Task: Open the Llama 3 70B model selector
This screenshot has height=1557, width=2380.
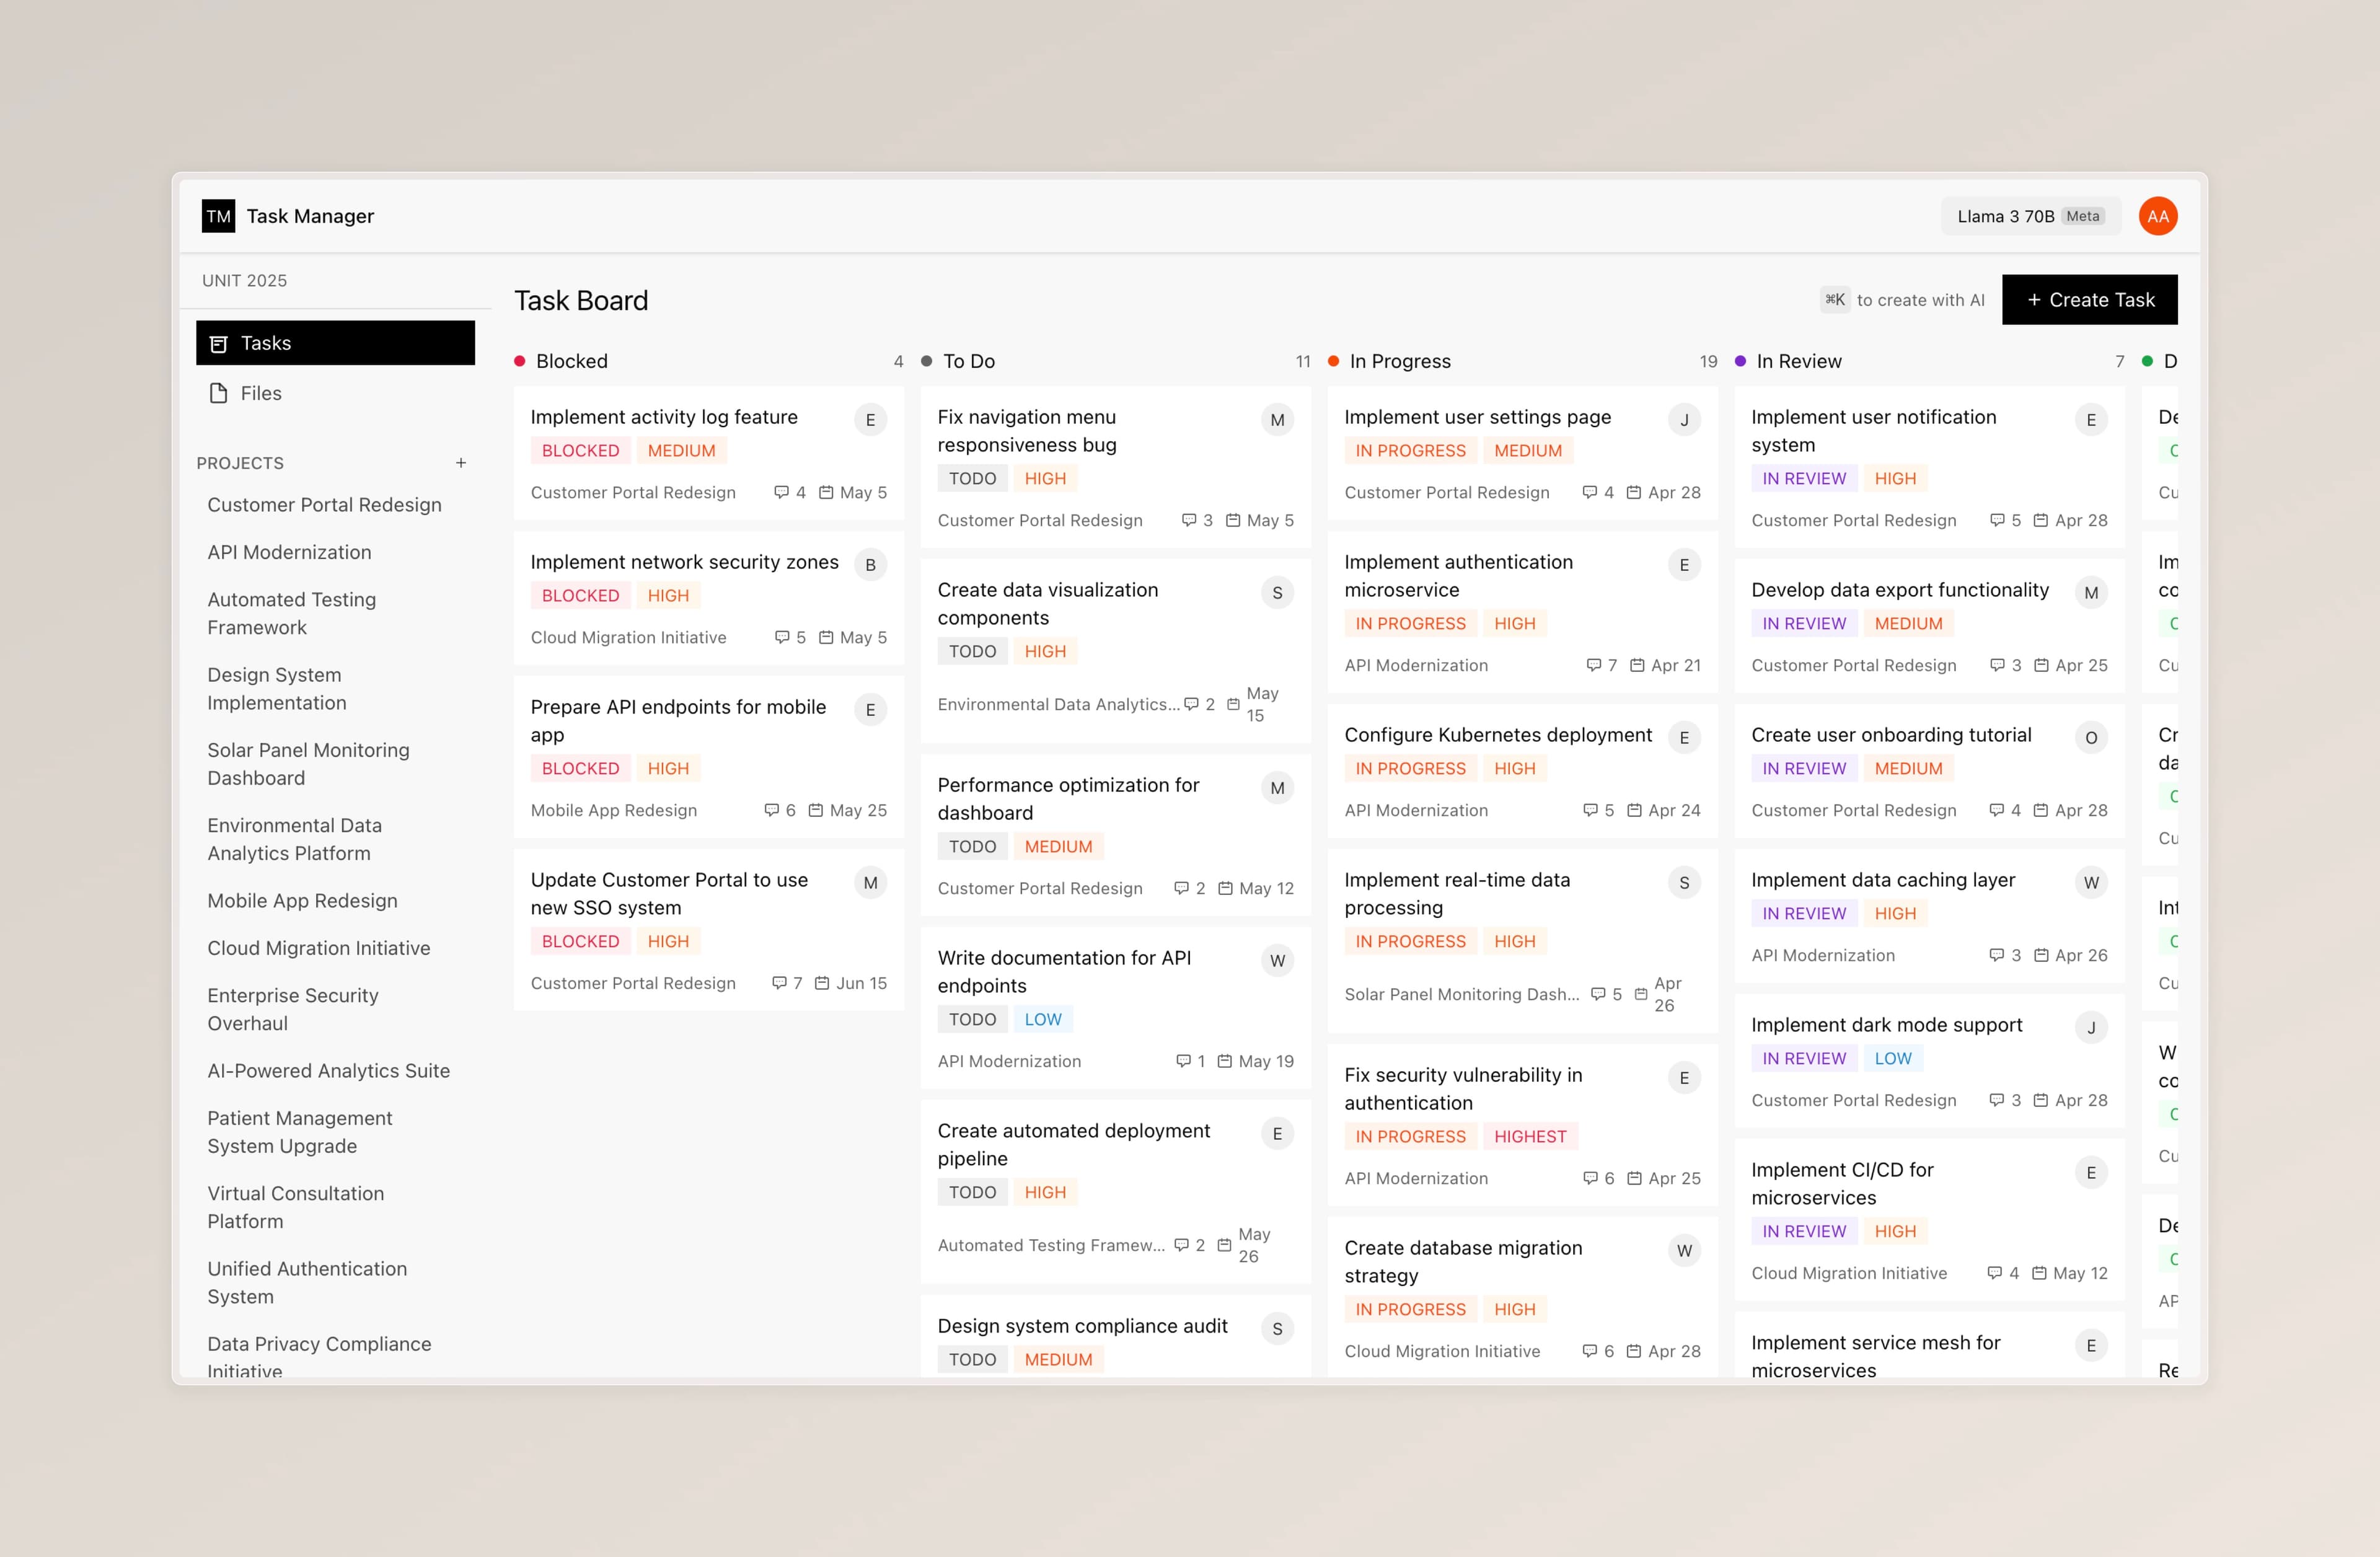Action: click(2030, 215)
